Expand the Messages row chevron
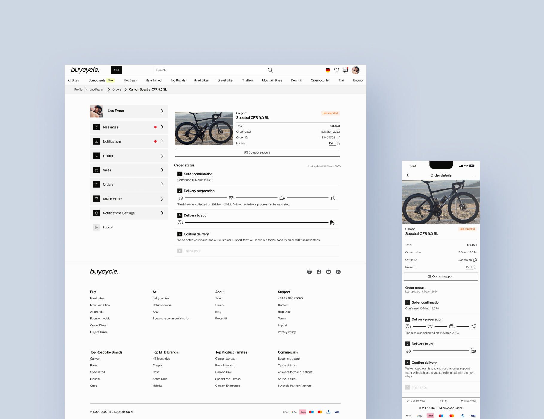Viewport: 544px width, 419px height. tap(162, 127)
